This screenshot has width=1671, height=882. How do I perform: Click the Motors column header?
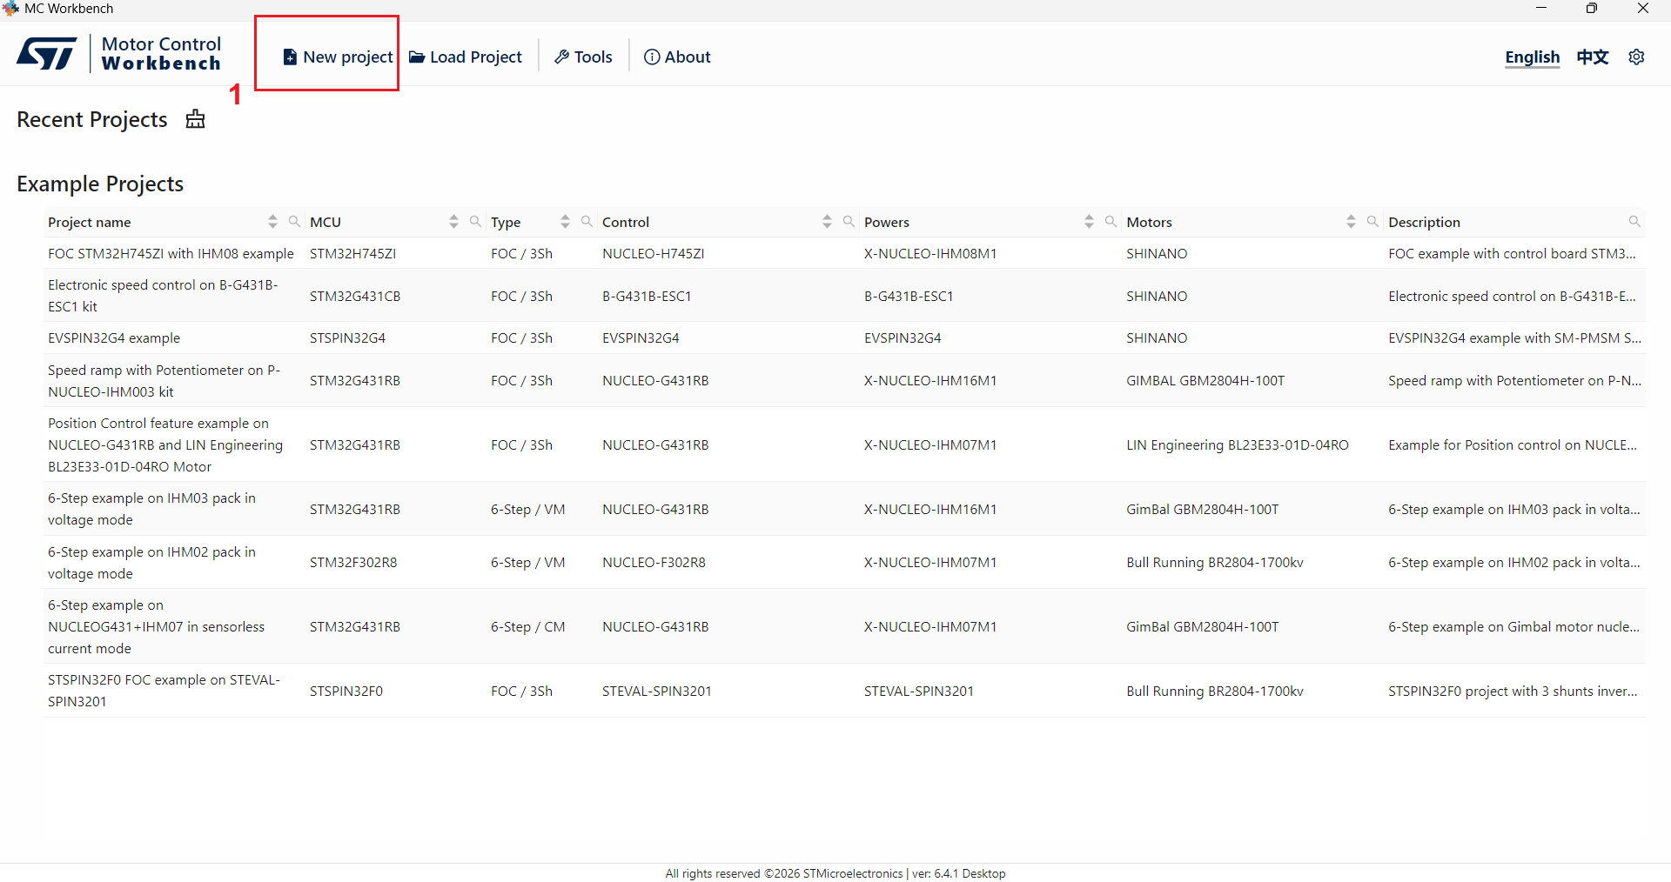1149,223
